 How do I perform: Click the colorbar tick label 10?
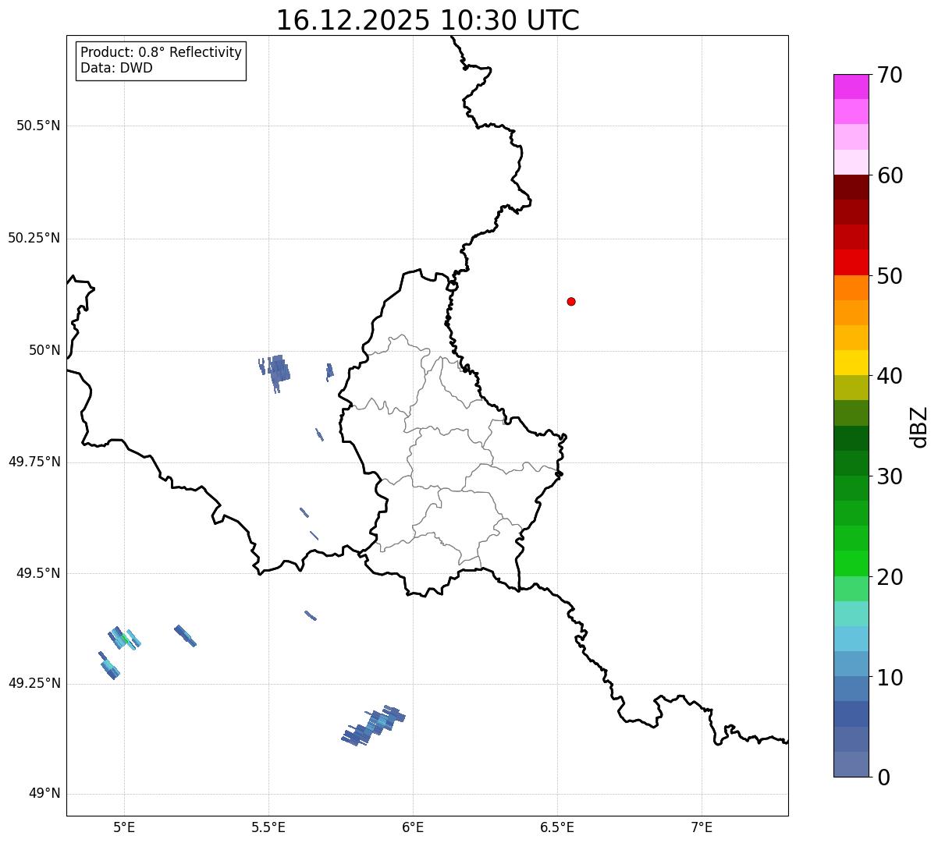[890, 677]
